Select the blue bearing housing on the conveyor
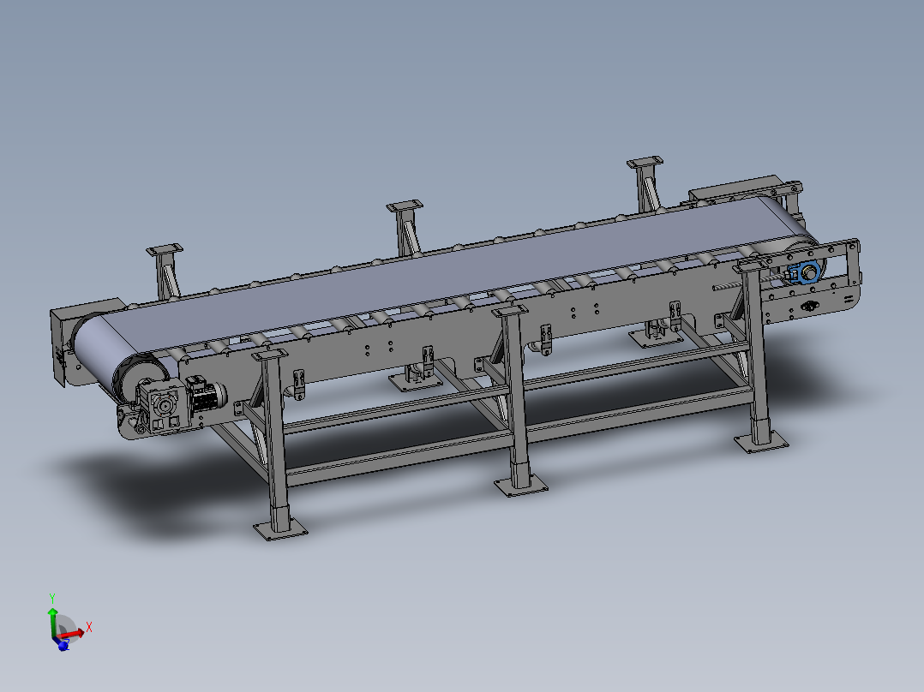924x692 pixels. click(x=804, y=272)
